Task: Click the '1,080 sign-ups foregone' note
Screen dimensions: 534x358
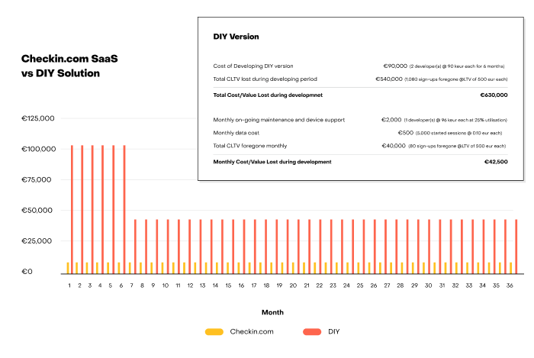Action: [x=456, y=79]
